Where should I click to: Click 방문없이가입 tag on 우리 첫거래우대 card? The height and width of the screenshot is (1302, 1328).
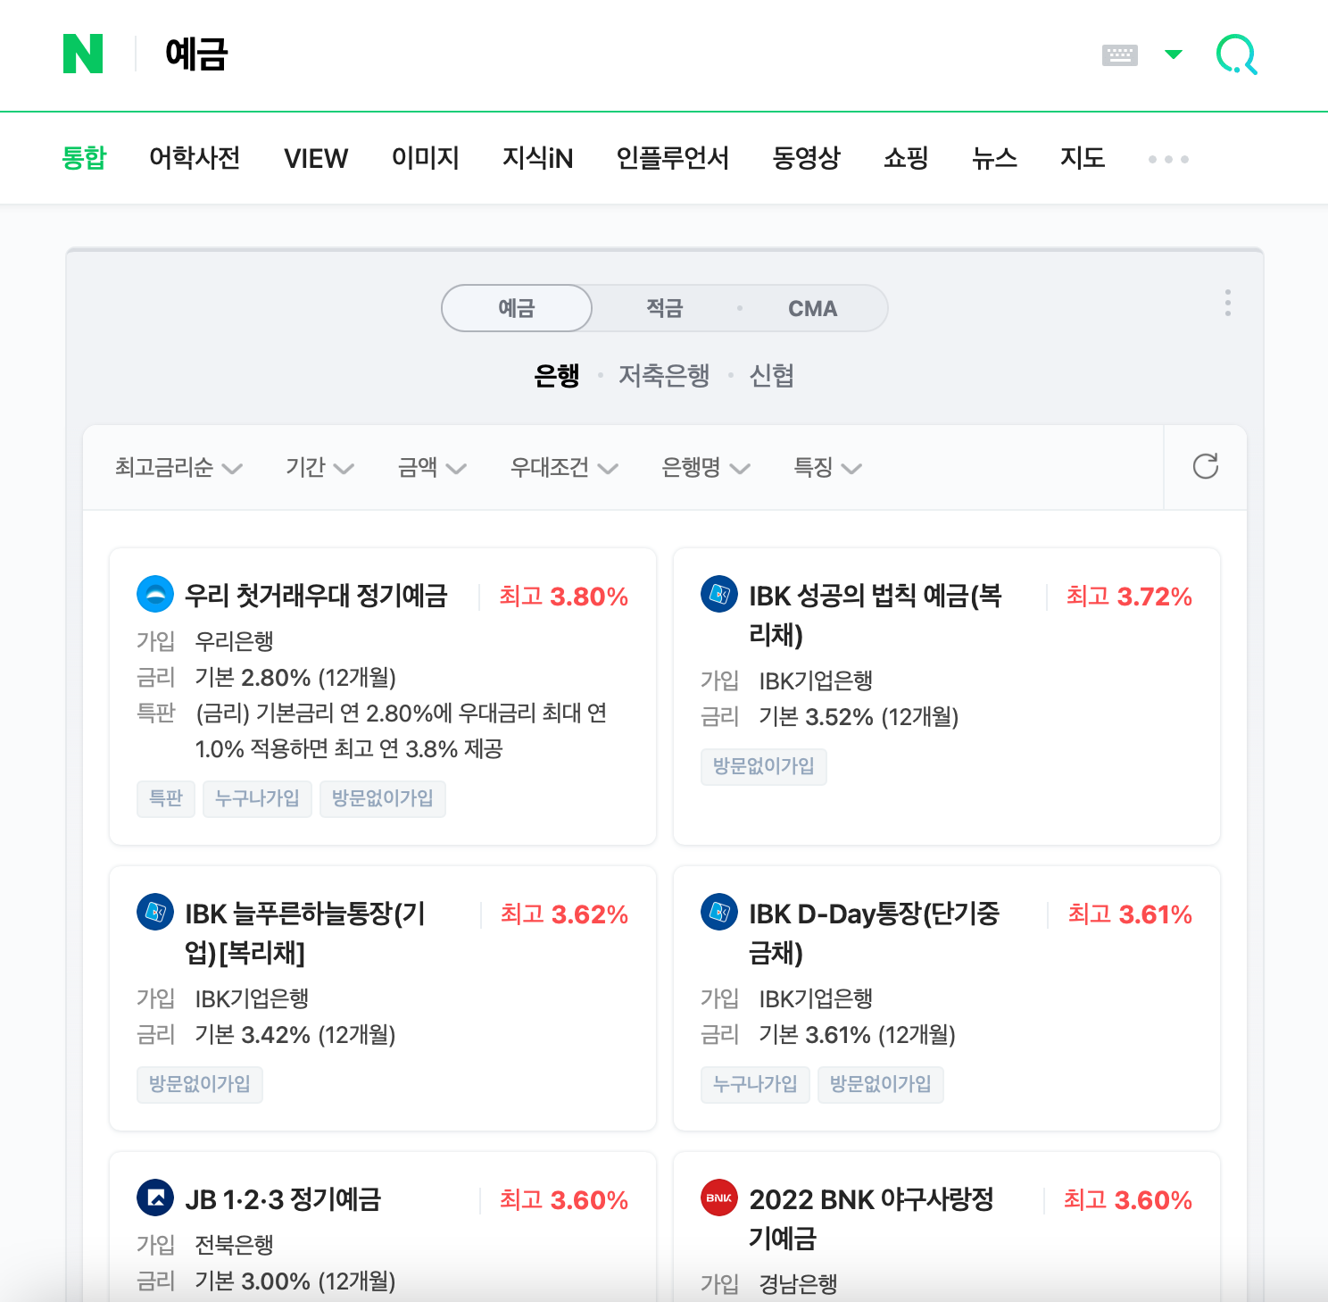point(383,798)
